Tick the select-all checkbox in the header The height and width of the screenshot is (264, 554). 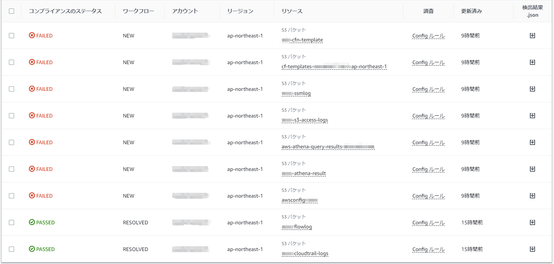pos(12,11)
